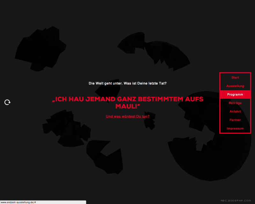
Task: Click the dark fragment at bottom center
Action: pos(105,156)
